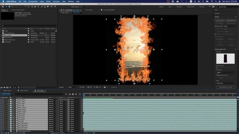Image resolution: width=239 pixels, height=134 pixels.
Task: Select the Learn workspace link
Action: pos(170,7)
